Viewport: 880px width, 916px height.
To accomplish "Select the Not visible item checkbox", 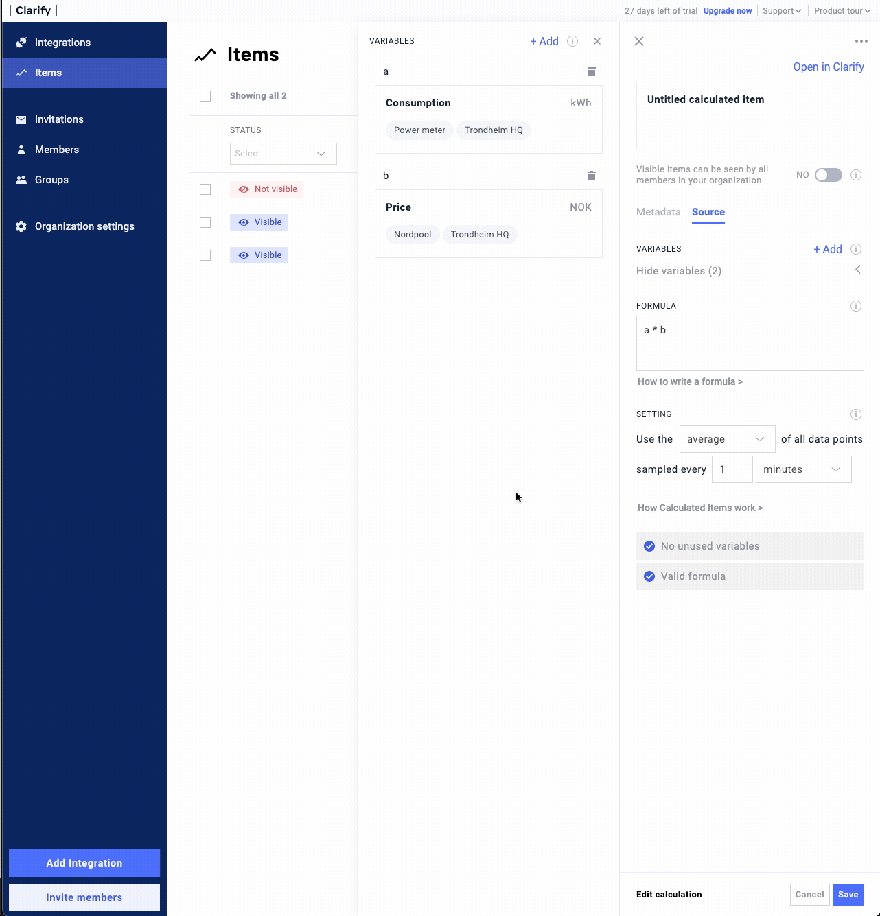I will pos(205,189).
